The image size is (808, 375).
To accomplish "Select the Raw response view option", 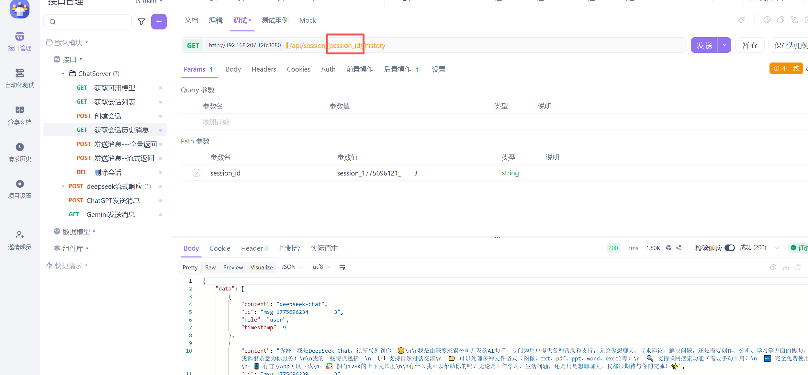I will click(x=210, y=267).
